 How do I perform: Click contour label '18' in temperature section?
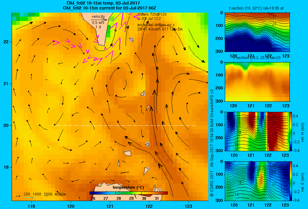238,34
